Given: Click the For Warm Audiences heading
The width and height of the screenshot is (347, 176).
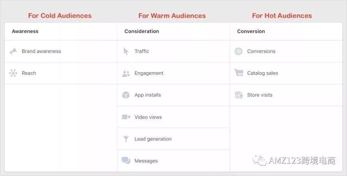Looking at the screenshot, I should 172,15.
